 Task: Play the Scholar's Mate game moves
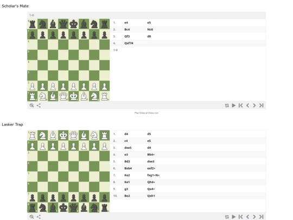[233, 105]
